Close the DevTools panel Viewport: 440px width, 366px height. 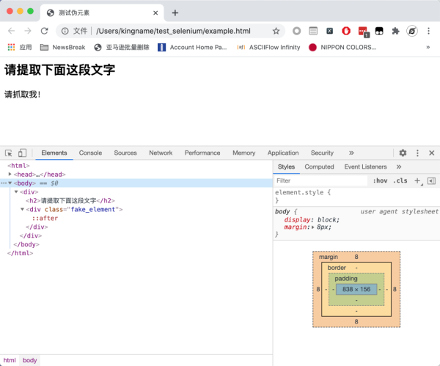point(431,153)
